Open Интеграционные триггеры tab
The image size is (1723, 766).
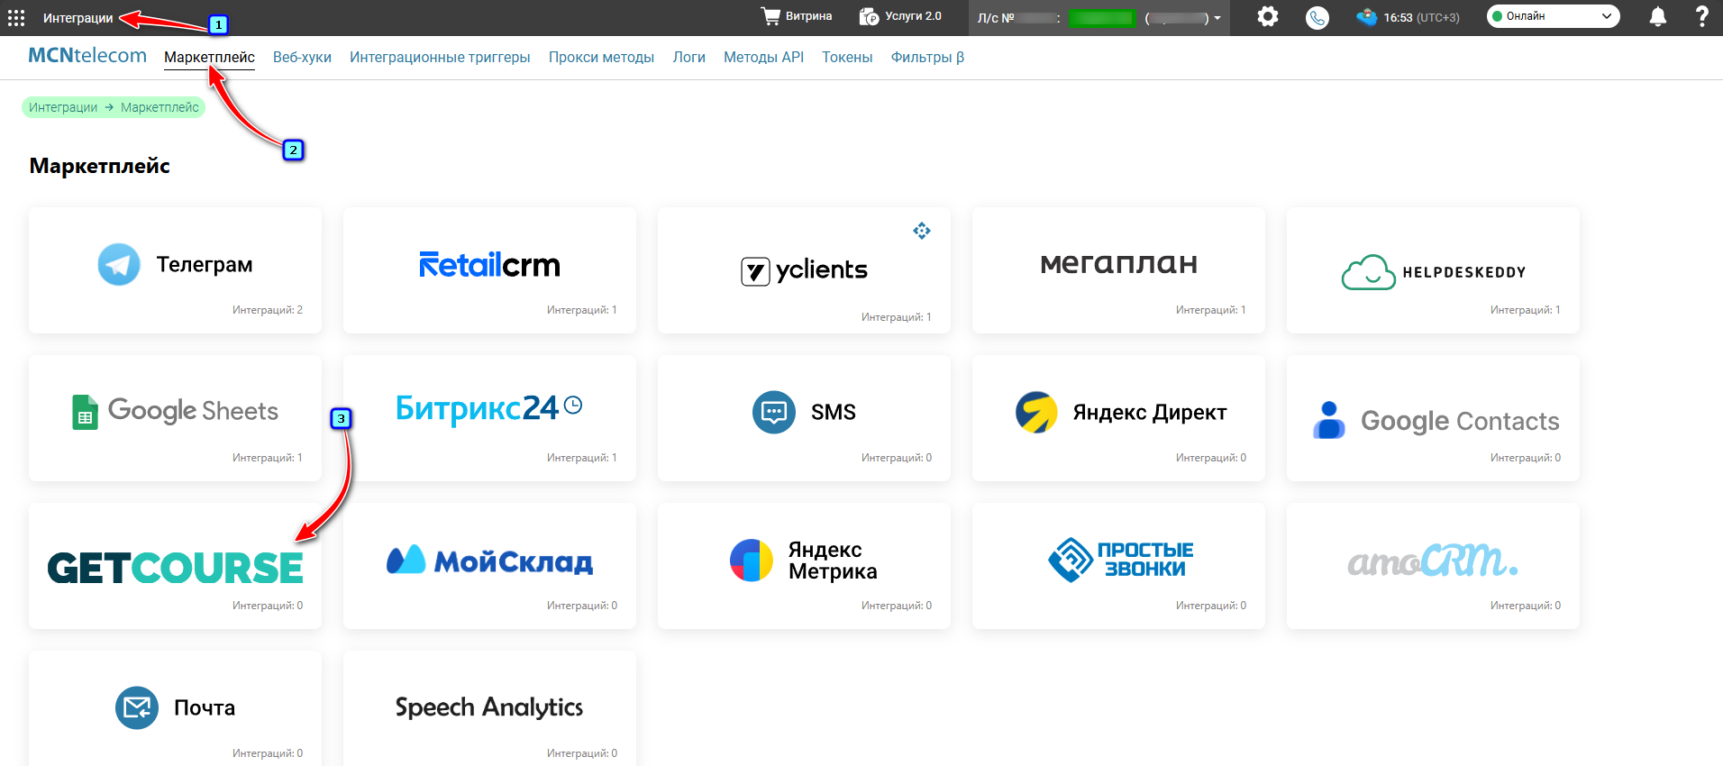coord(440,57)
